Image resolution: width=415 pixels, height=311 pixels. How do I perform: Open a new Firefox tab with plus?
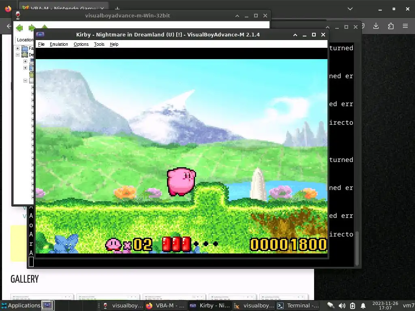click(117, 9)
